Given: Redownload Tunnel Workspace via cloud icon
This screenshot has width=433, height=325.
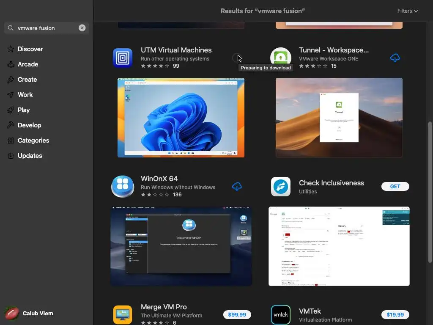Looking at the screenshot, I should 395,58.
